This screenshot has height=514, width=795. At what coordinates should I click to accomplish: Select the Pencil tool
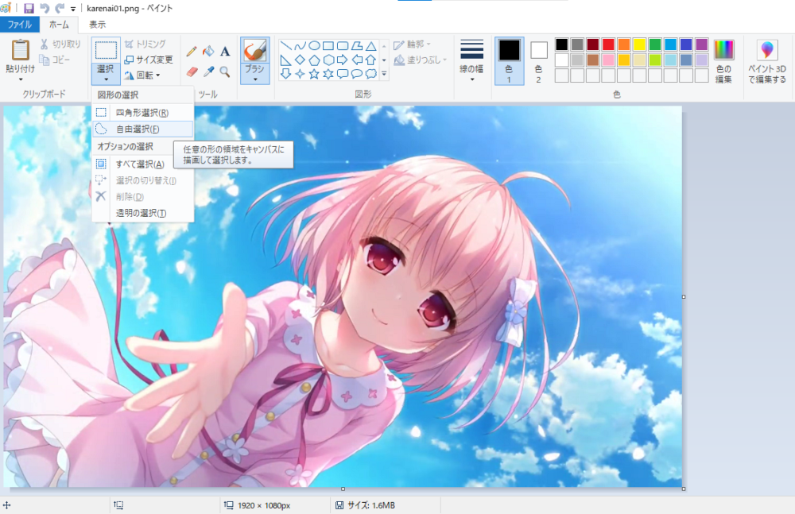191,51
